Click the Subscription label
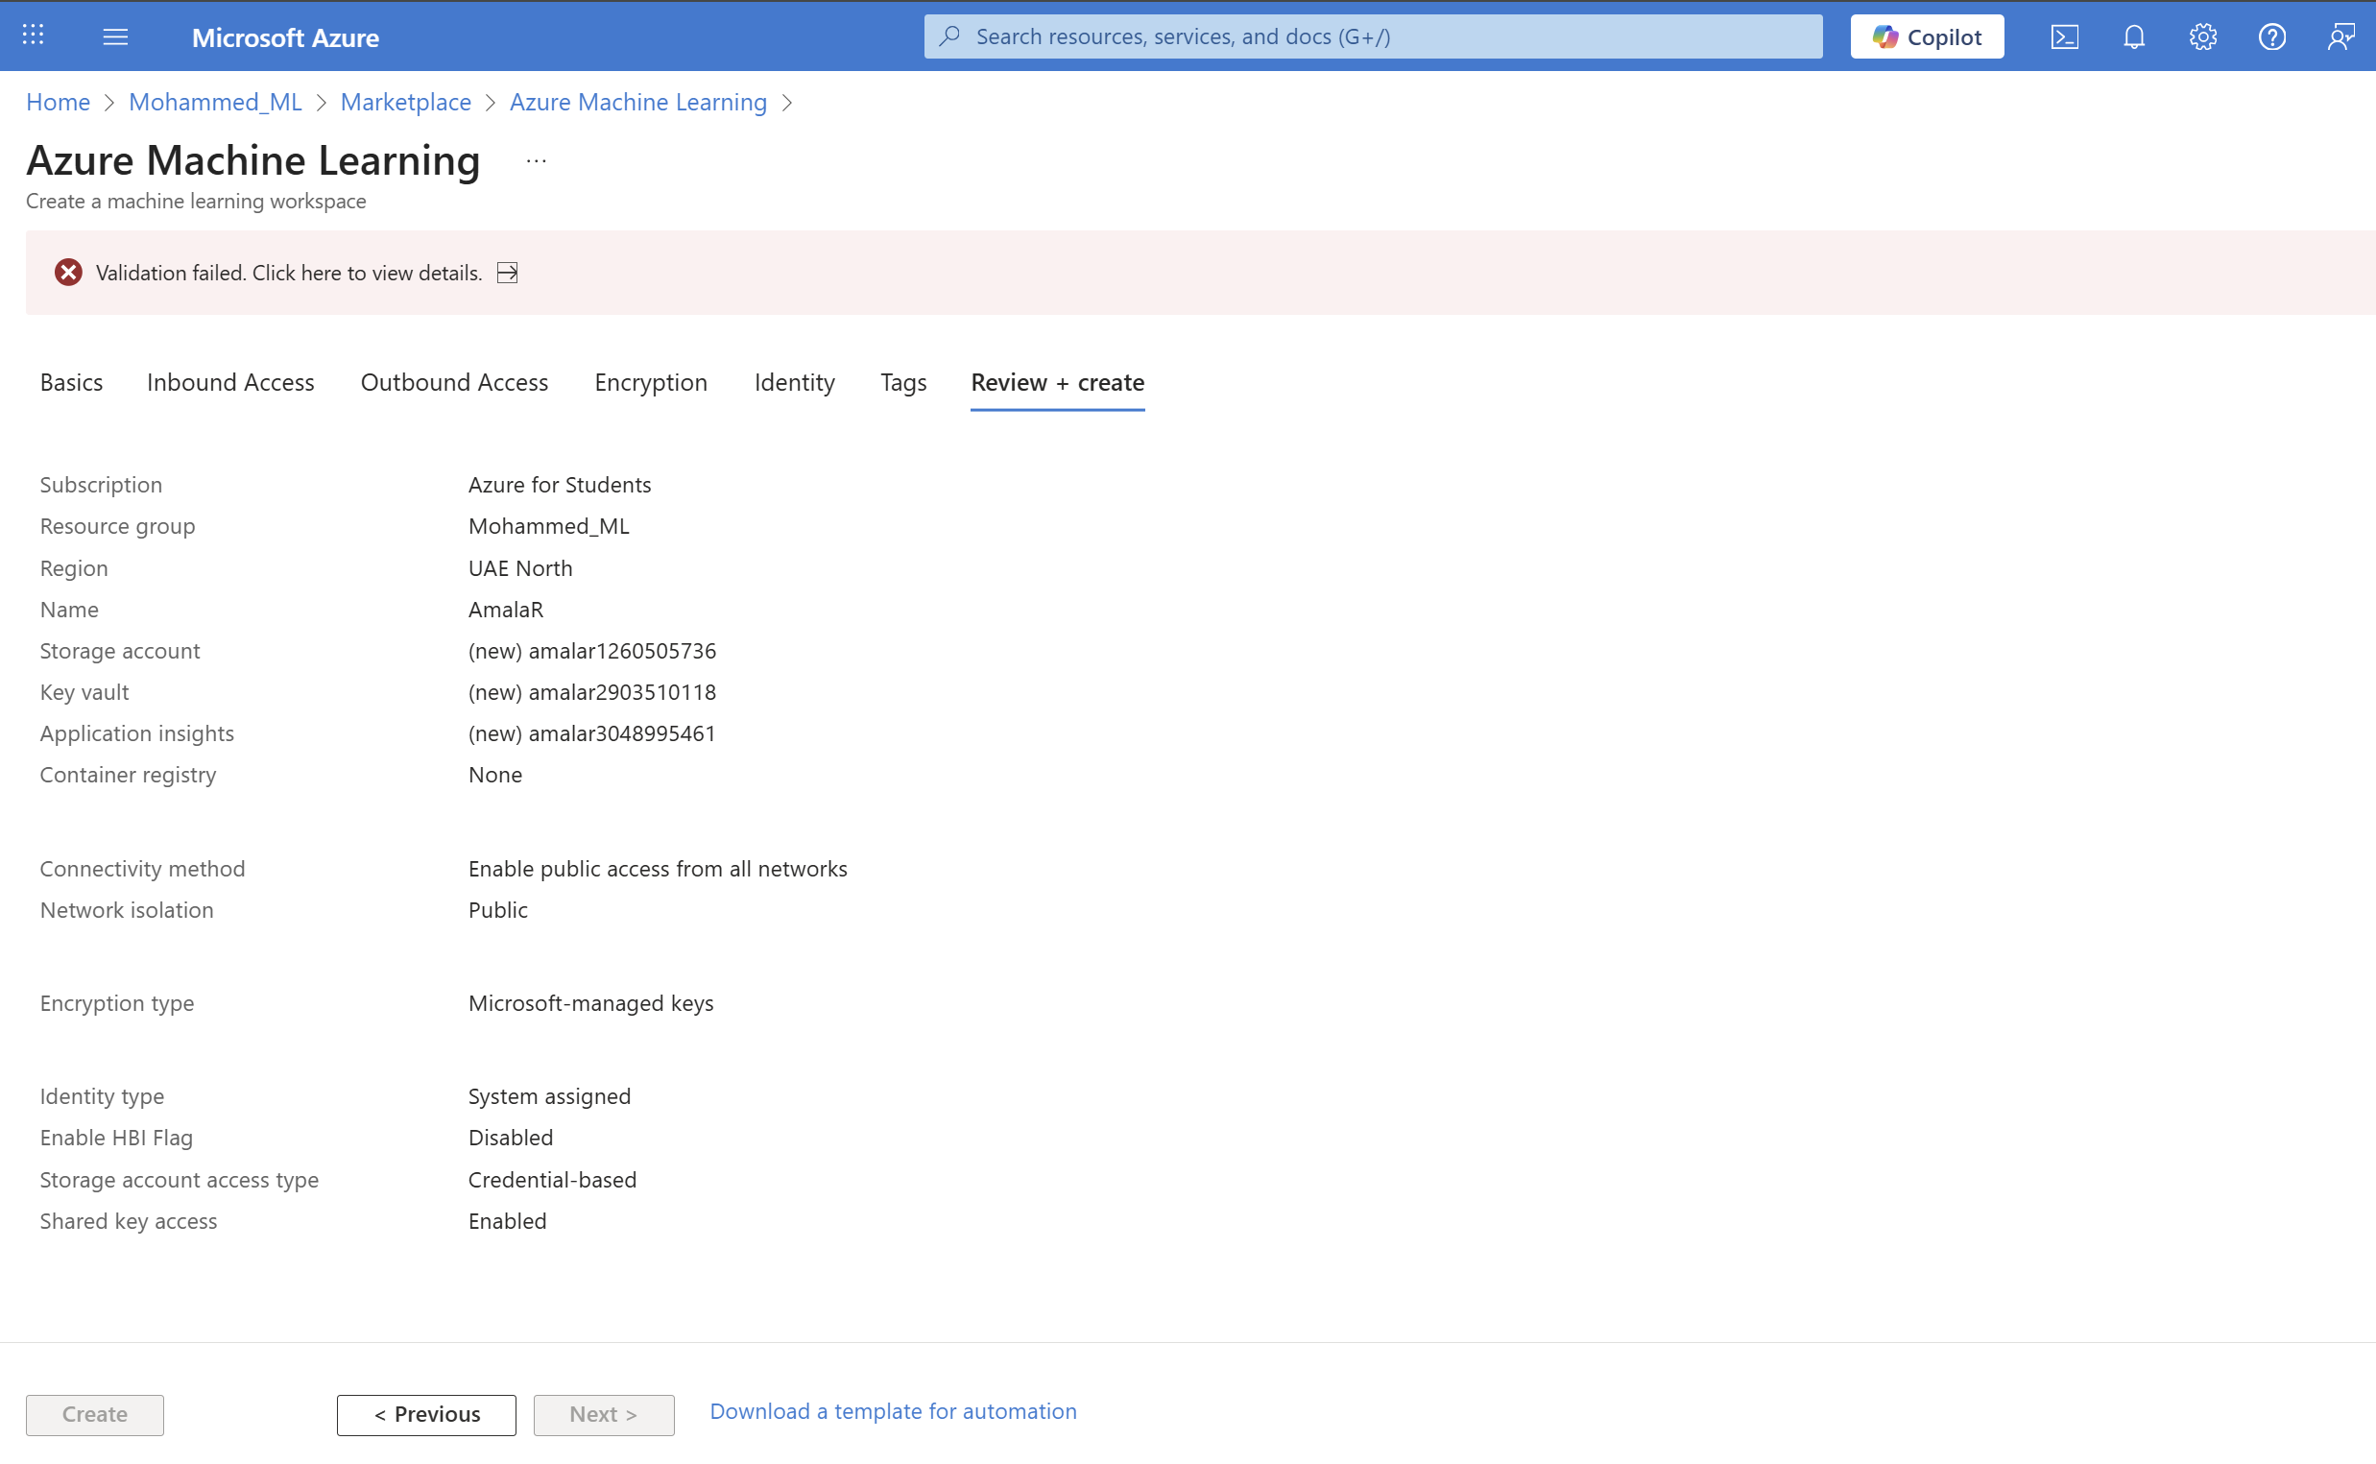The image size is (2376, 1464). [101, 484]
